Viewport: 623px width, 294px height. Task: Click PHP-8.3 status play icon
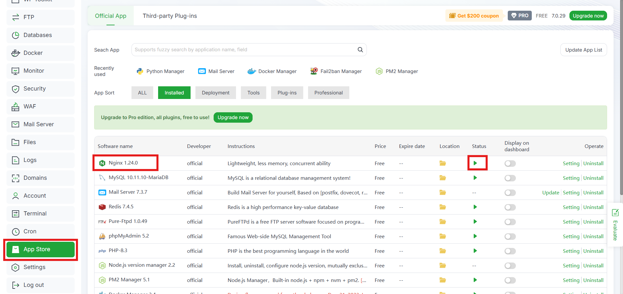point(475,251)
